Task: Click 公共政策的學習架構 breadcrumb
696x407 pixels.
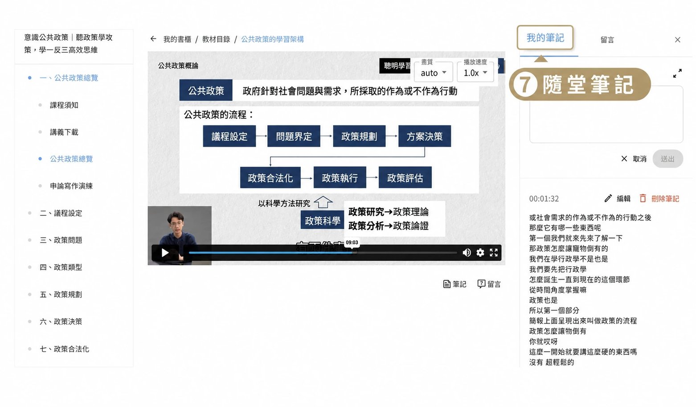Action: tap(272, 39)
